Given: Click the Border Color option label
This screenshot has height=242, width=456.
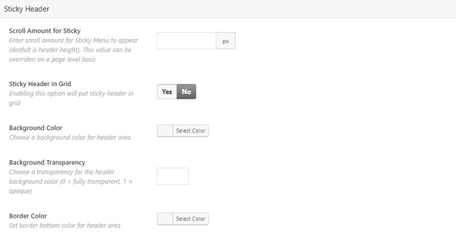Looking at the screenshot, I should (x=28, y=216).
